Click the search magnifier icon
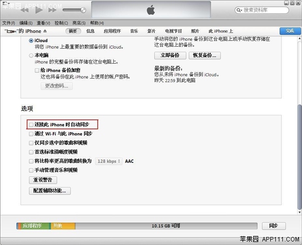 coord(239,10)
